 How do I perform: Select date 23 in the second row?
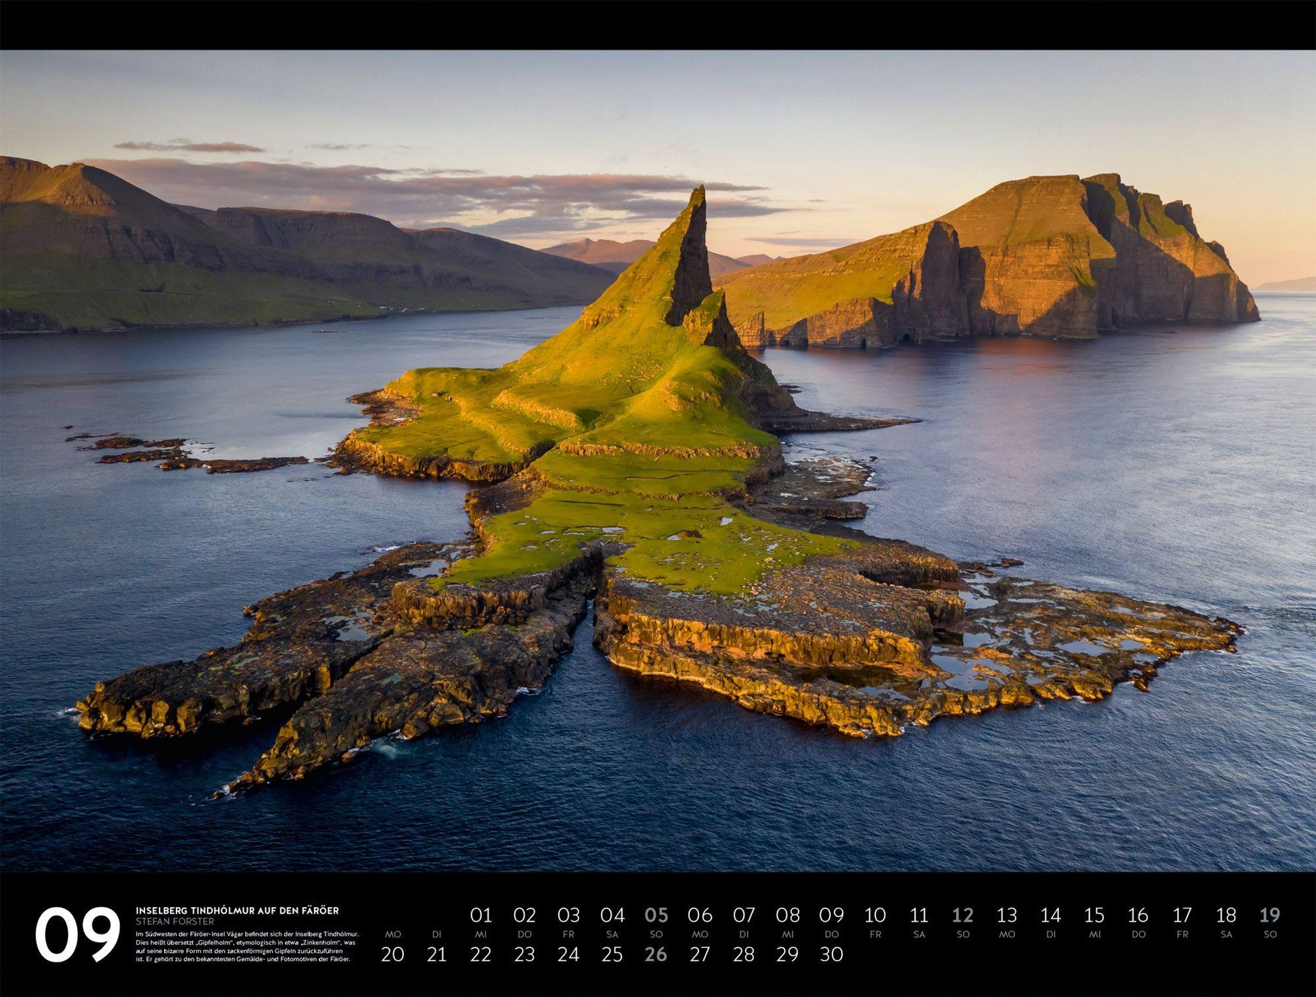(524, 954)
